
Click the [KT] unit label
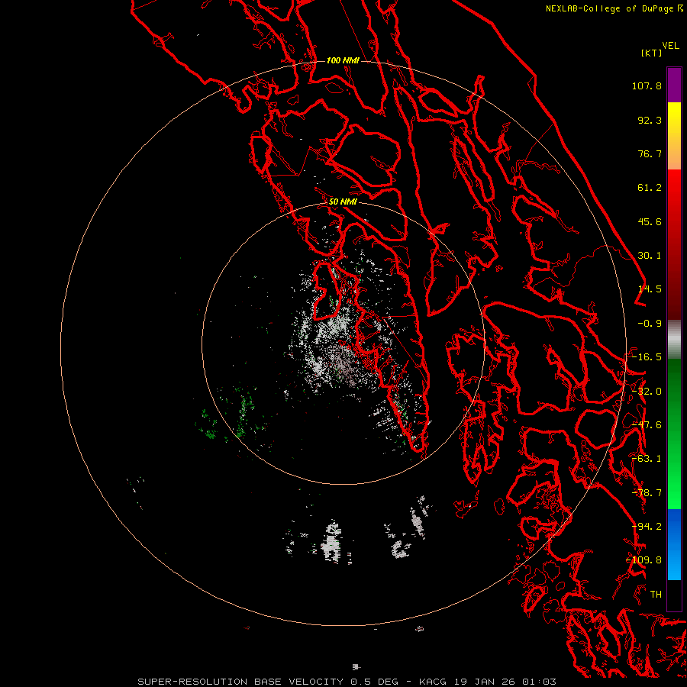[x=652, y=53]
